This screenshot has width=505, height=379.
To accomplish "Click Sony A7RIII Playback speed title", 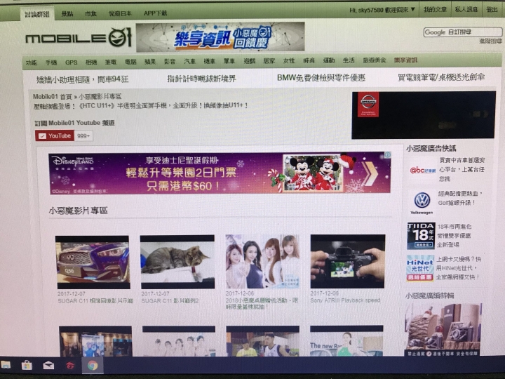I will pos(345,300).
